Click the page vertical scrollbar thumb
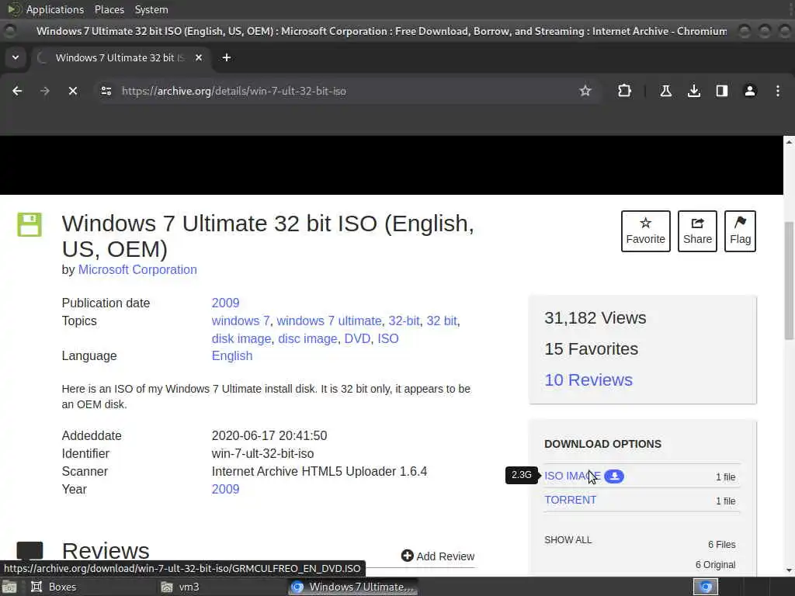Screen dimensions: 795x596 789,281
